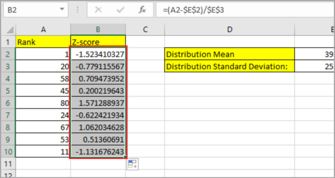Select row 9 header
This screenshot has width=335, height=178.
click(8, 139)
